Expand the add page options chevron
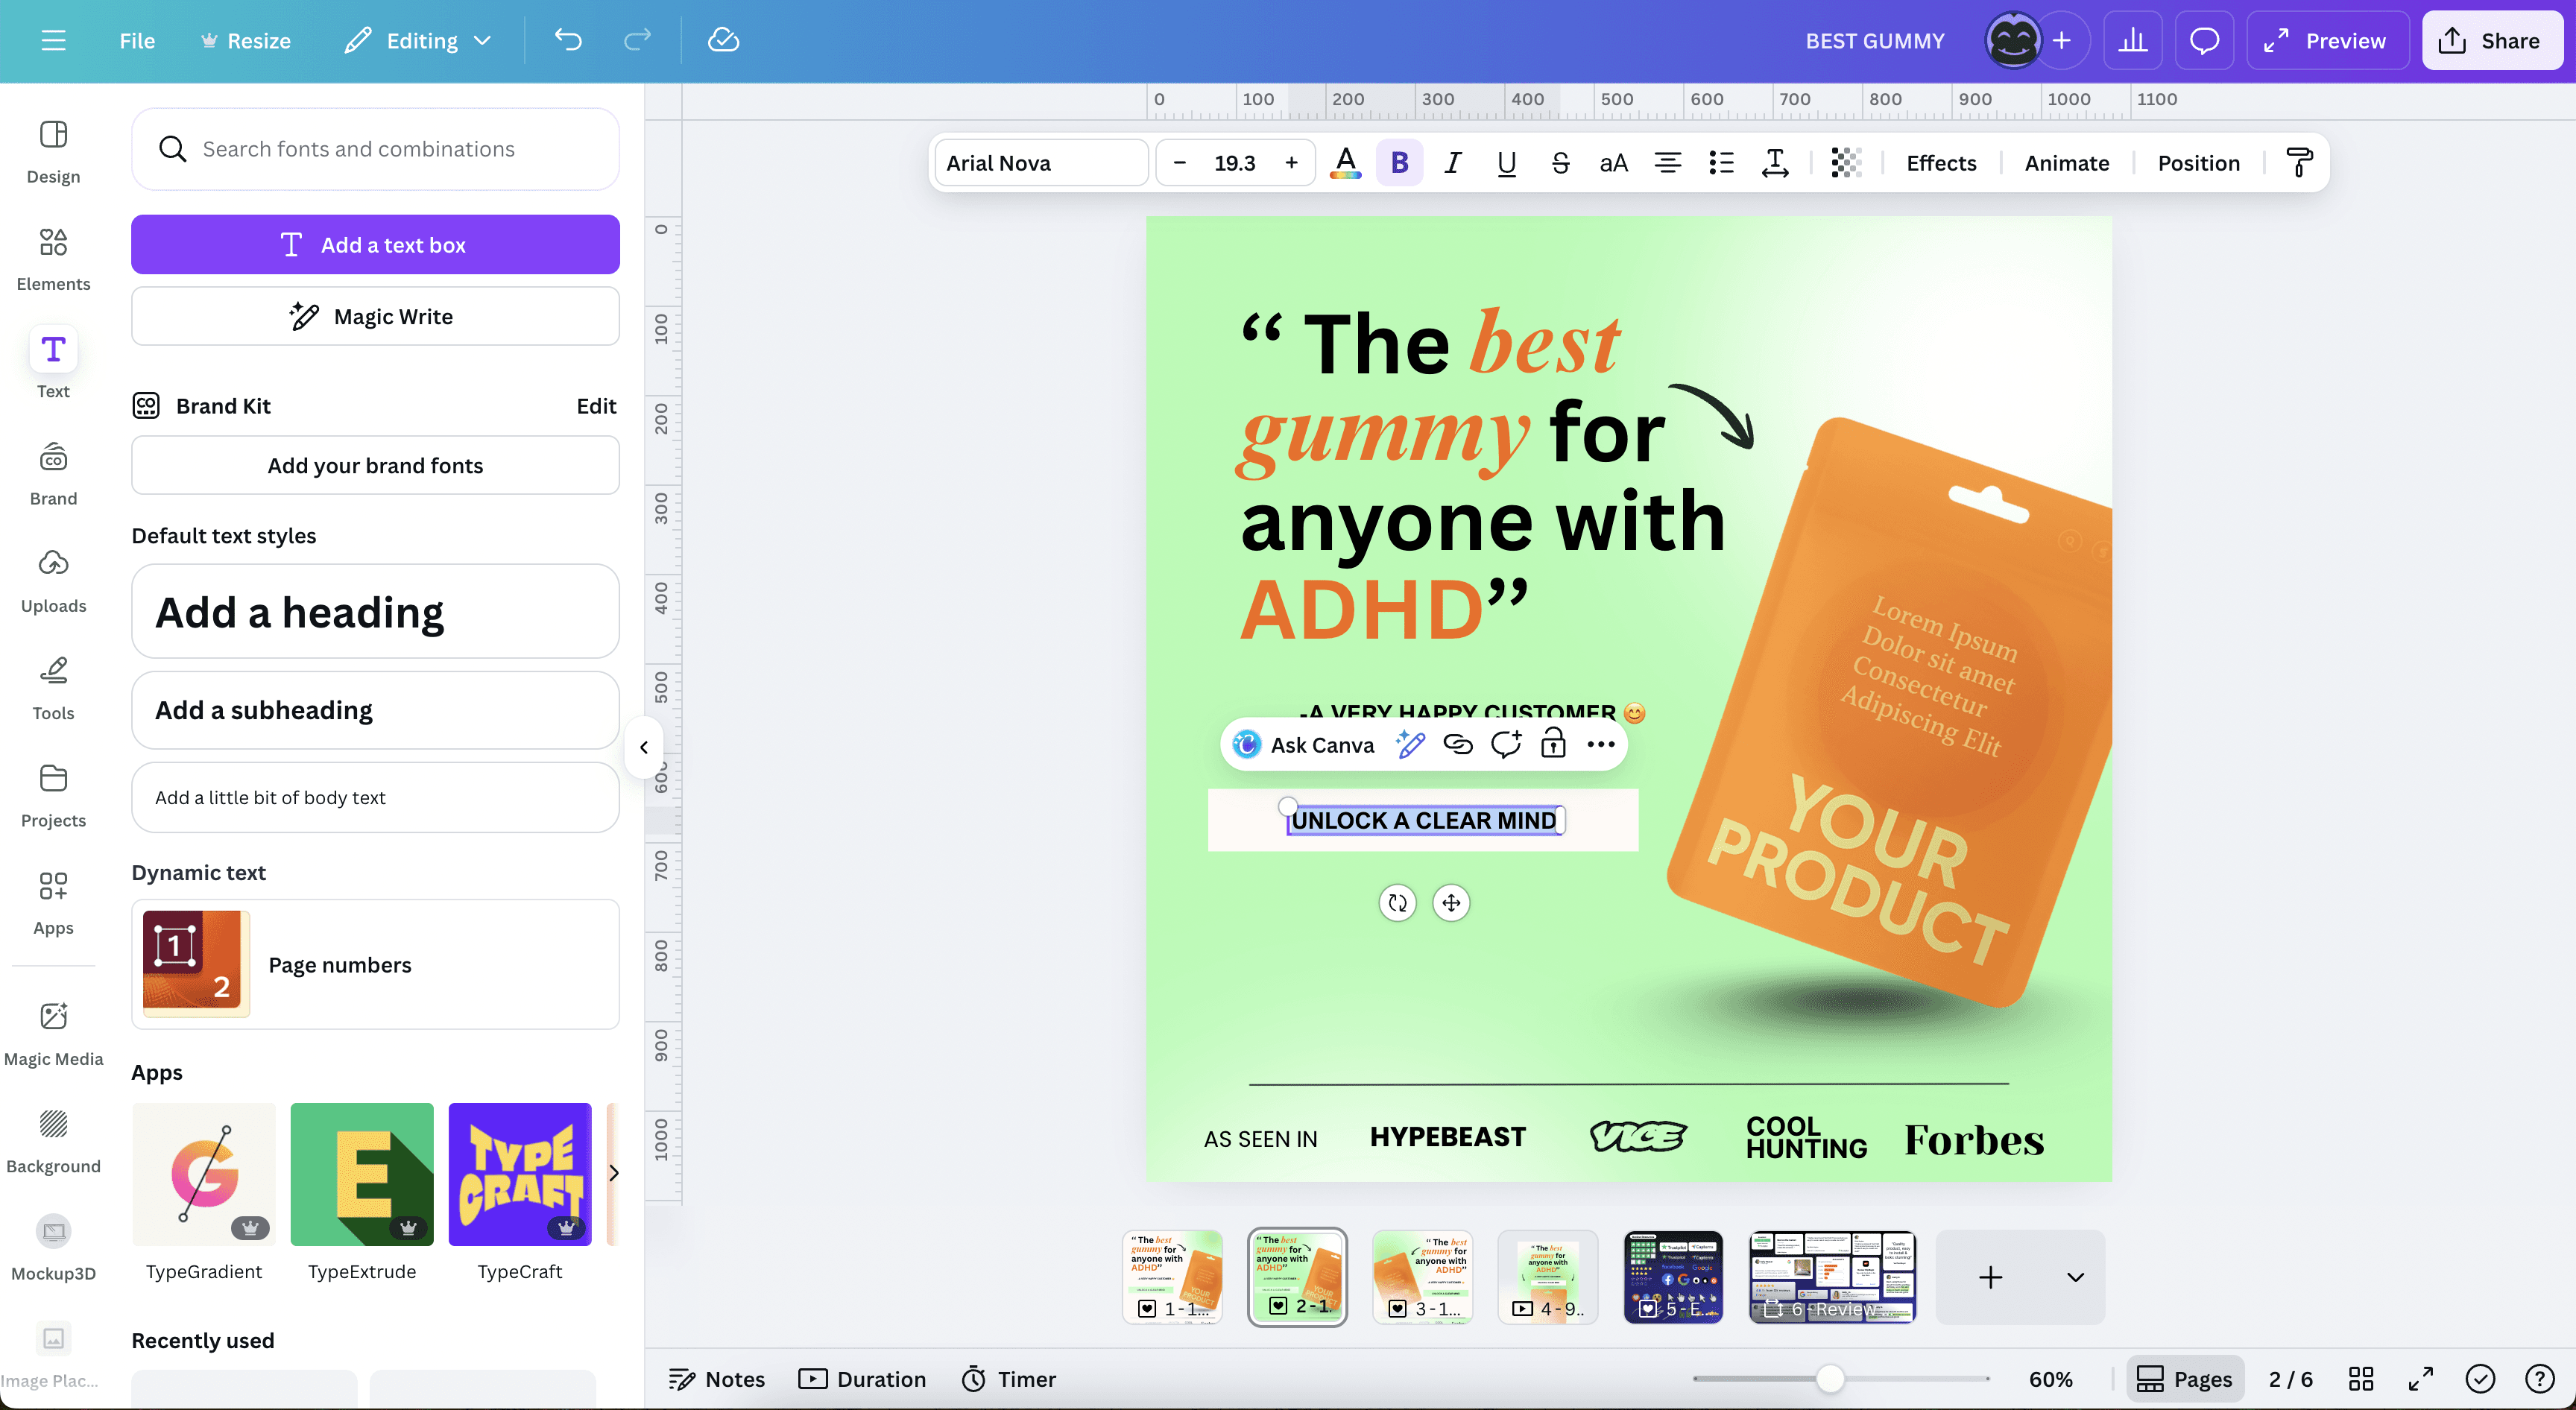The image size is (2576, 1410). pos(2075,1277)
